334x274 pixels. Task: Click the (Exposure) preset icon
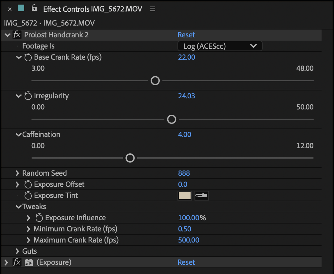click(29, 263)
